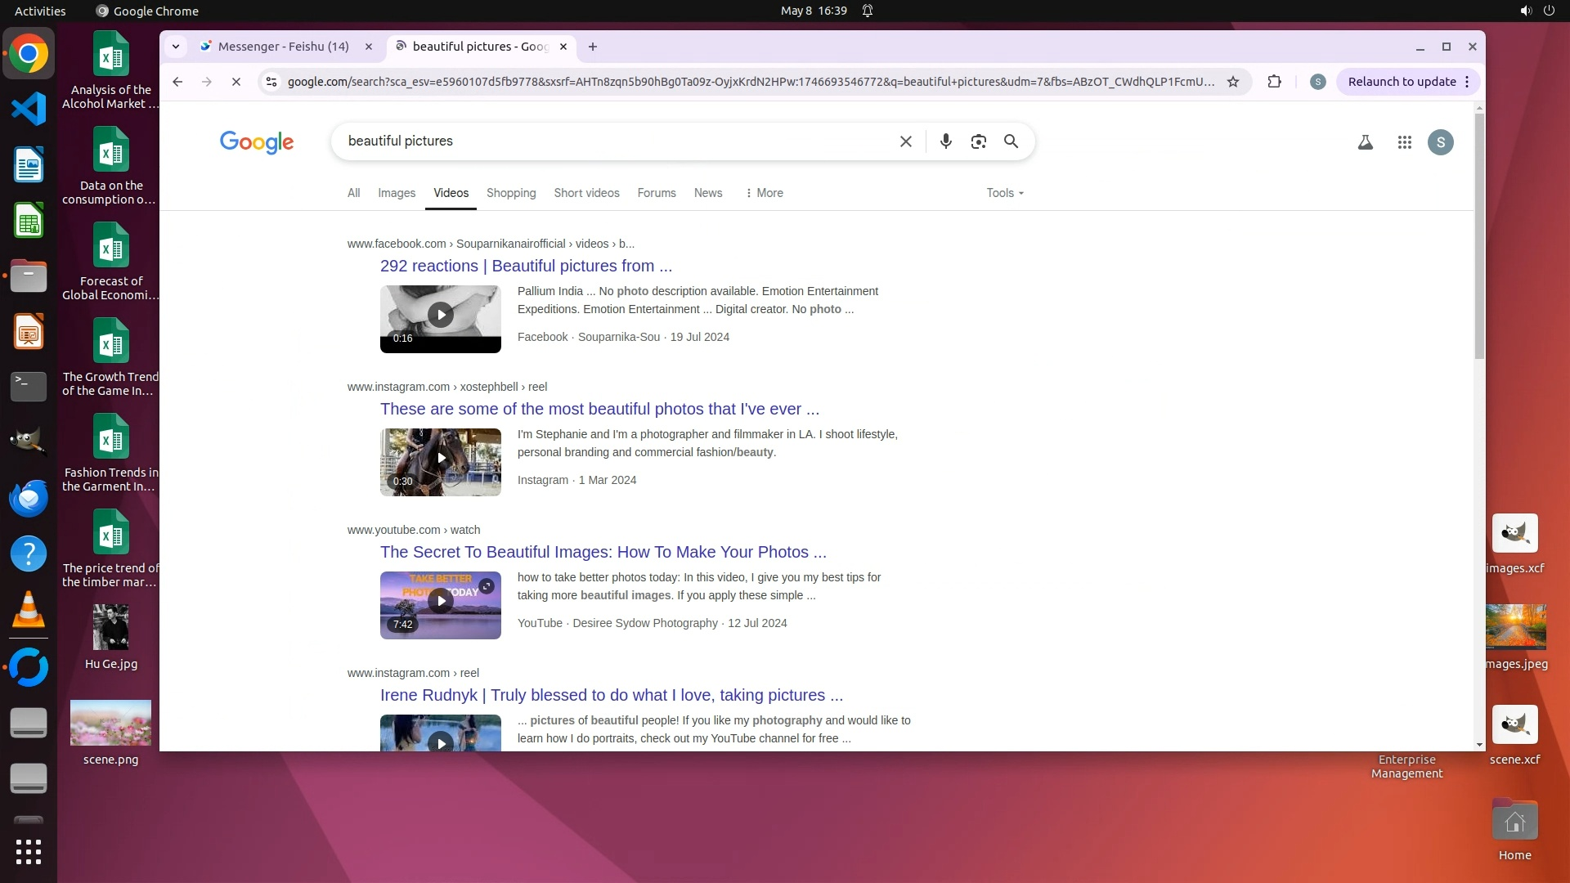
Task: Expand the Tools dropdown
Action: click(x=1004, y=193)
